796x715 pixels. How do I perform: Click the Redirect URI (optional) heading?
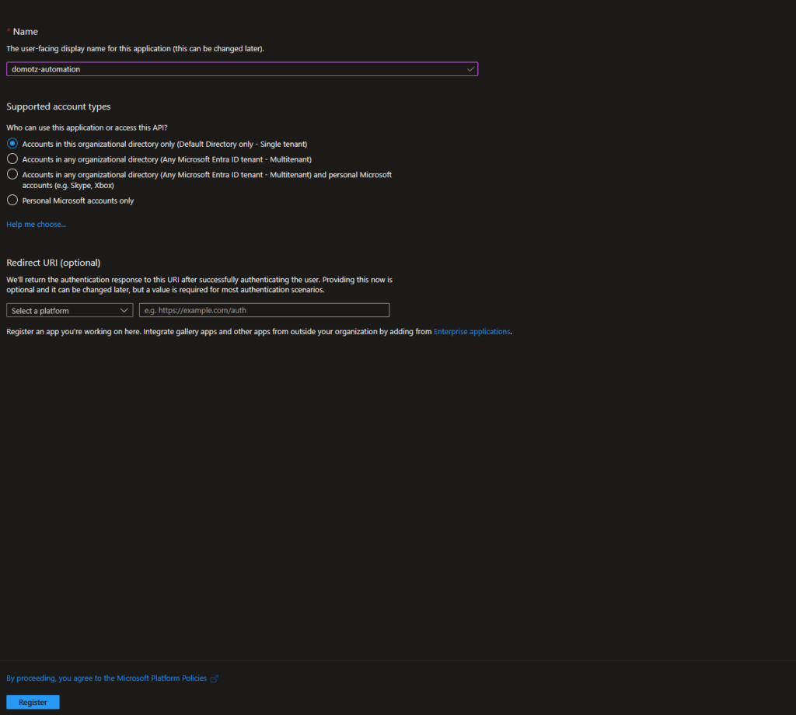(x=53, y=263)
